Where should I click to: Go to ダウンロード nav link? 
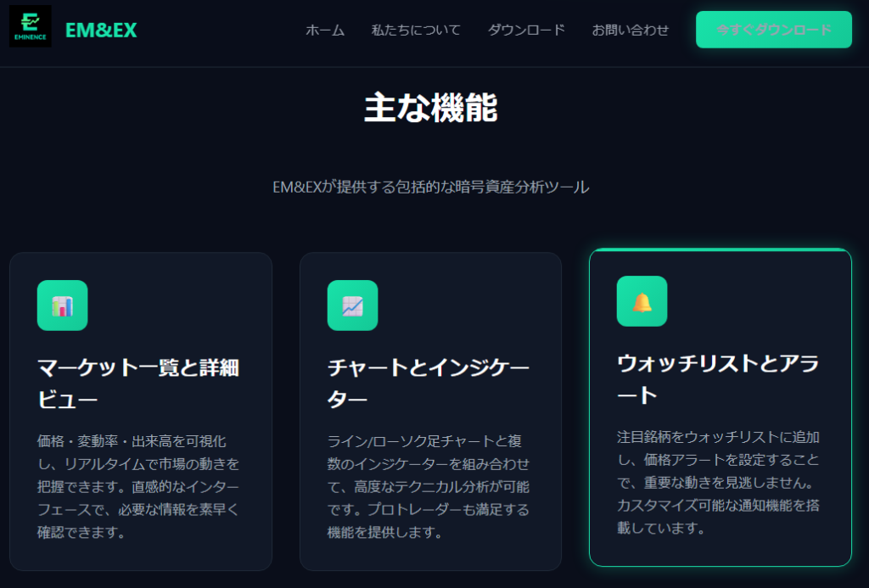(526, 30)
